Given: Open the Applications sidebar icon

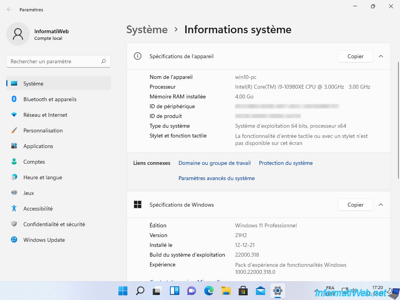Looking at the screenshot, I should pos(14,146).
